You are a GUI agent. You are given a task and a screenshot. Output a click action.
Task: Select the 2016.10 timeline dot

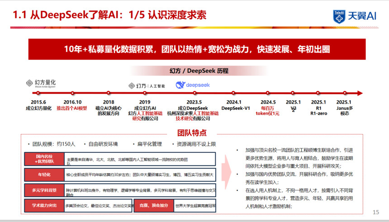[72, 93]
